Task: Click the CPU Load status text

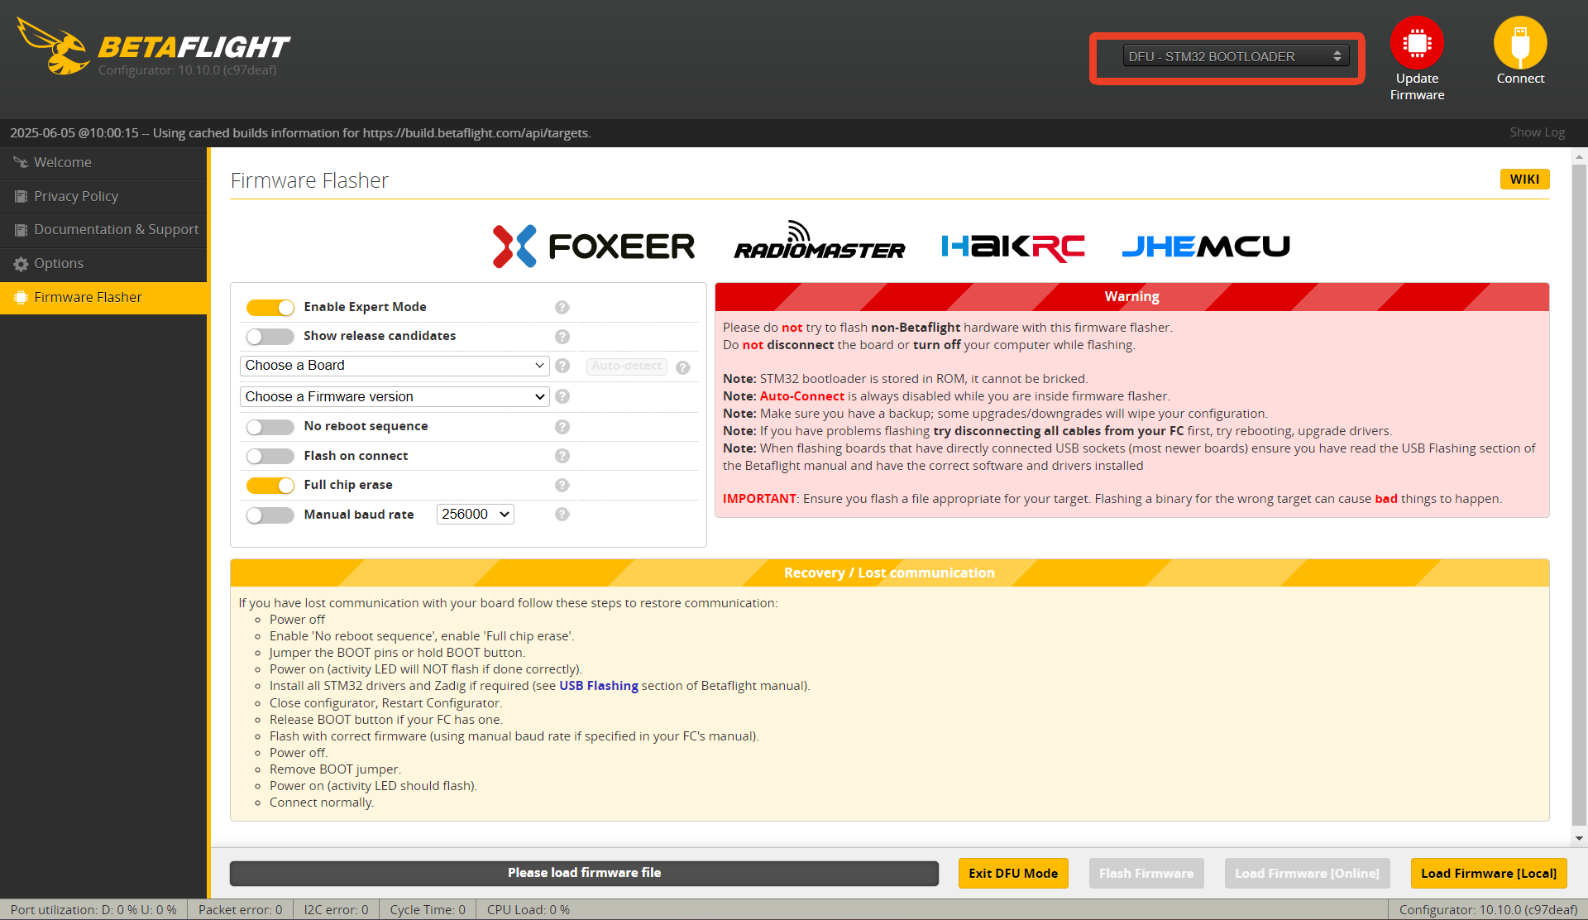Action: 528,910
